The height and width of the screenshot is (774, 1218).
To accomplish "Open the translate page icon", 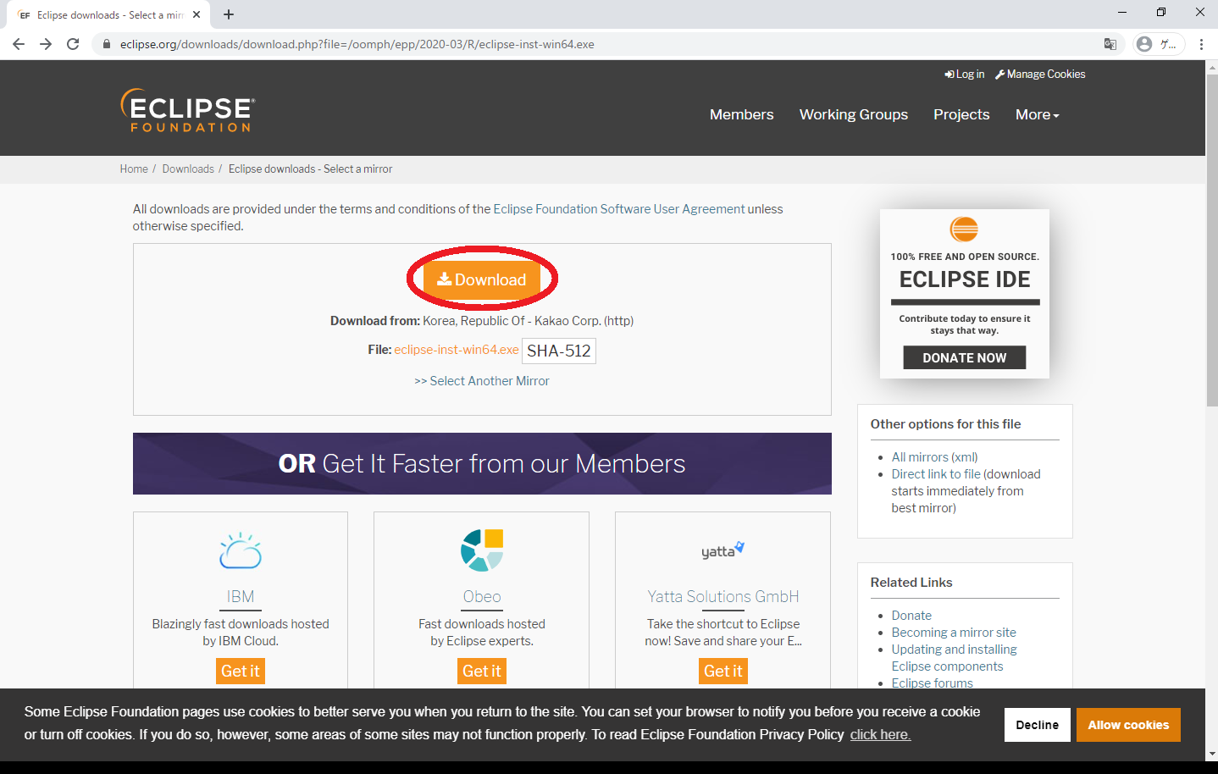I will (1110, 44).
